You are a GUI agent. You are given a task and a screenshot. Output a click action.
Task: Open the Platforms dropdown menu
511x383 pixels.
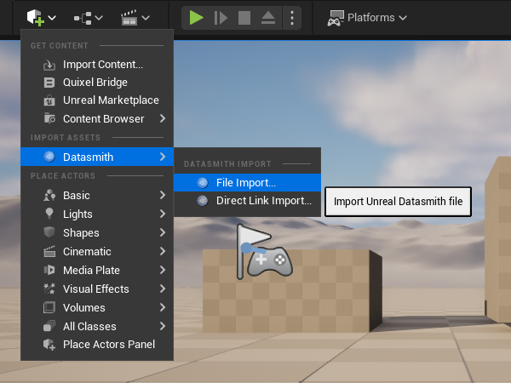[x=367, y=18]
